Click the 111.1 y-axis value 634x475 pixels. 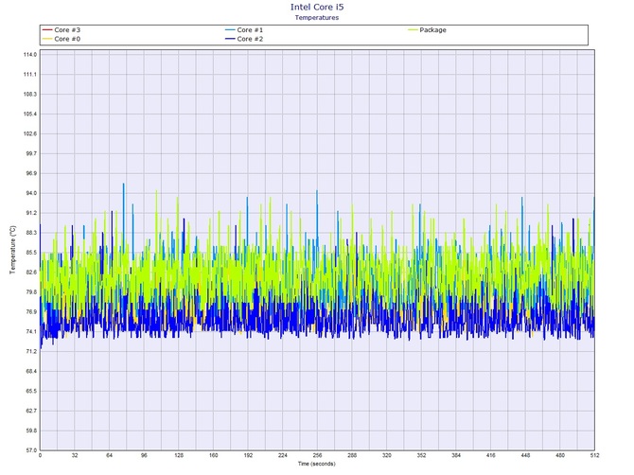[31, 75]
